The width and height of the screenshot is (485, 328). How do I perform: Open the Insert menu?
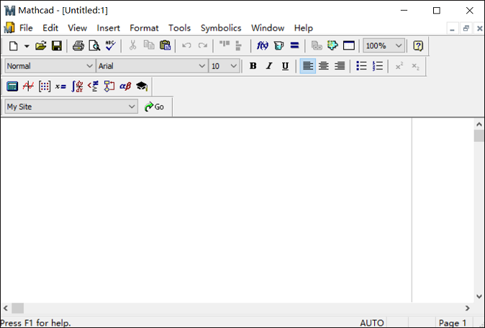108,28
